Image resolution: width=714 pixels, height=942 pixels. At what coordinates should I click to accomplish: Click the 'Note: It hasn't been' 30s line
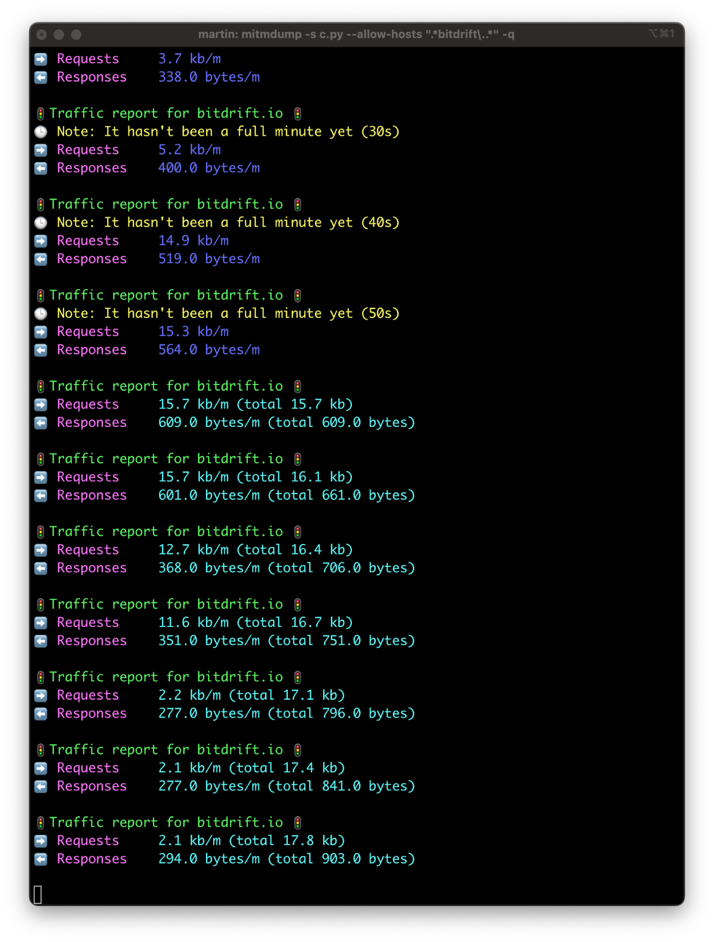[x=228, y=132]
